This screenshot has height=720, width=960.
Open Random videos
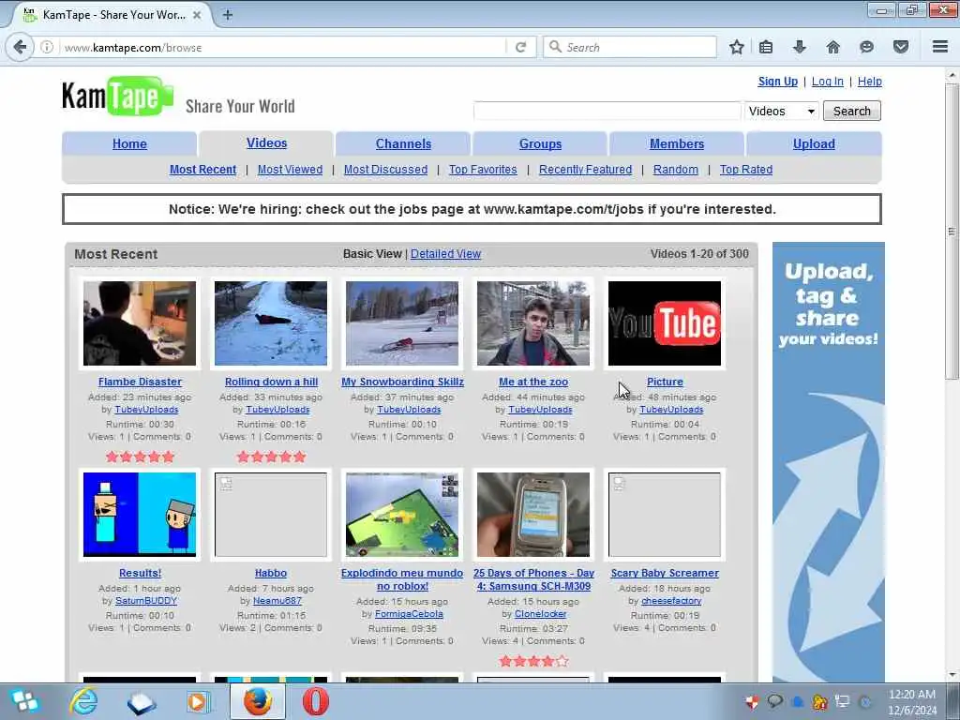pos(675,170)
